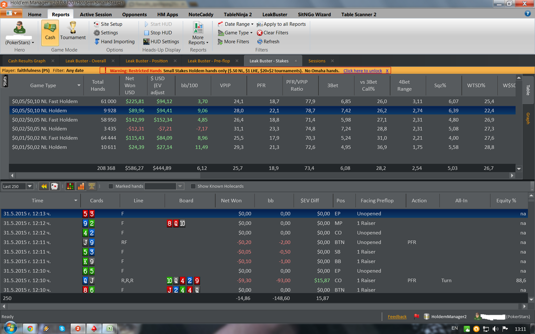Image resolution: width=535 pixels, height=334 pixels.
Task: Switch to the Home ribbon tab
Action: [35, 14]
